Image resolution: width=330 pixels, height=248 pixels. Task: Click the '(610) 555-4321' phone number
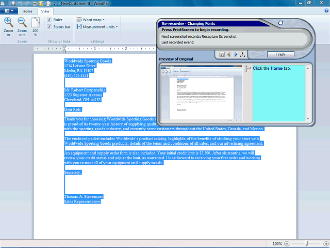tap(76, 75)
